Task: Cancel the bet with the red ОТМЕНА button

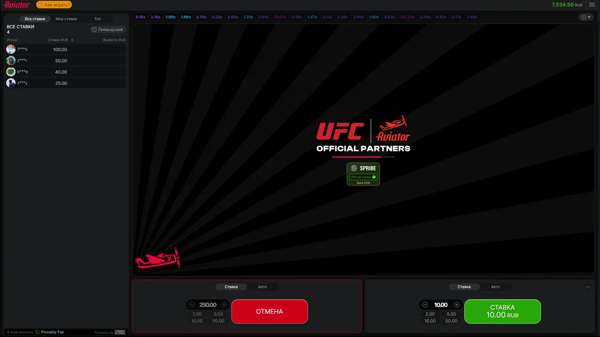Action: tap(270, 311)
